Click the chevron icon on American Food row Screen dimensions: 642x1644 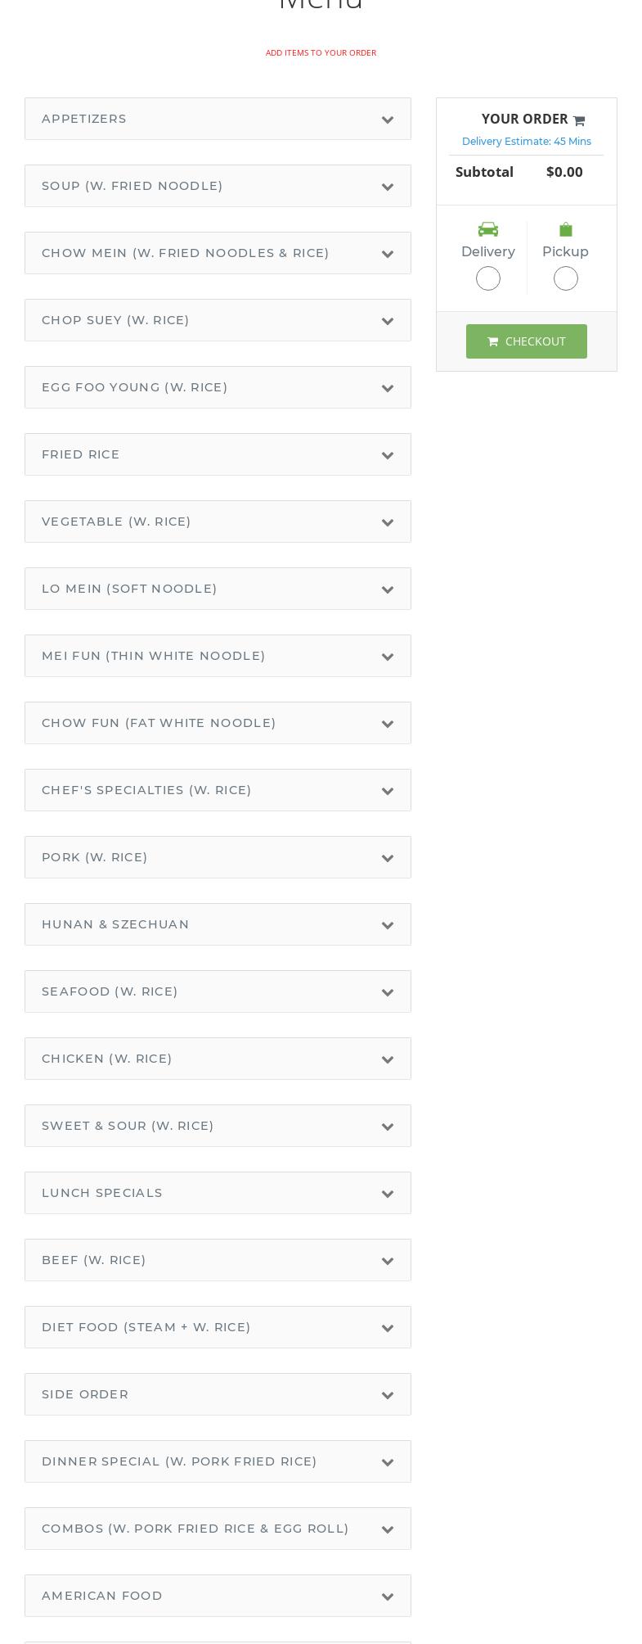pos(388,1597)
